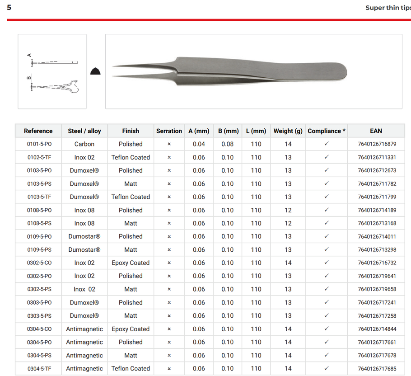Click the compliance checkmark for 0101-5-PO
Screen dimensions: 411x376
(327, 144)
